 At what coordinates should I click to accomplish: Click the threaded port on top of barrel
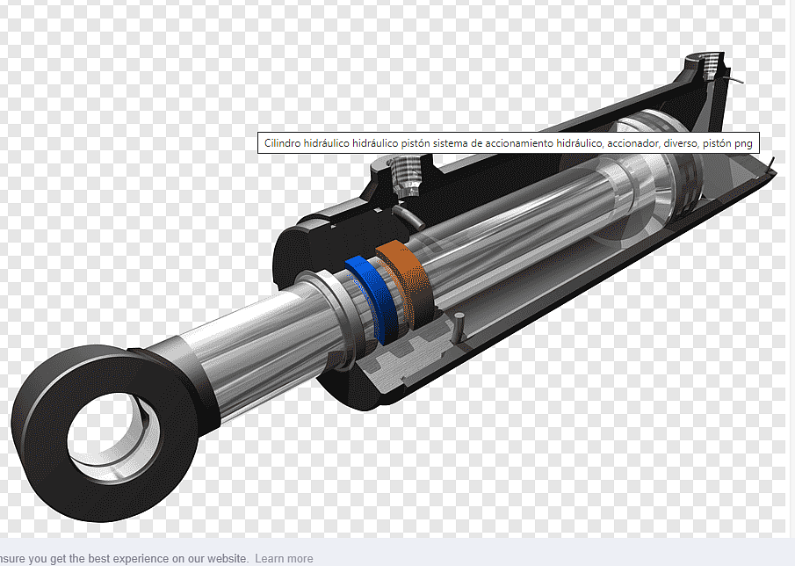(405, 171)
